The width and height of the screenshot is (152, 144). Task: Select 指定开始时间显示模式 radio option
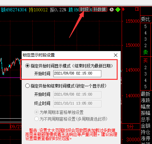pyautogui.click(x=27, y=66)
